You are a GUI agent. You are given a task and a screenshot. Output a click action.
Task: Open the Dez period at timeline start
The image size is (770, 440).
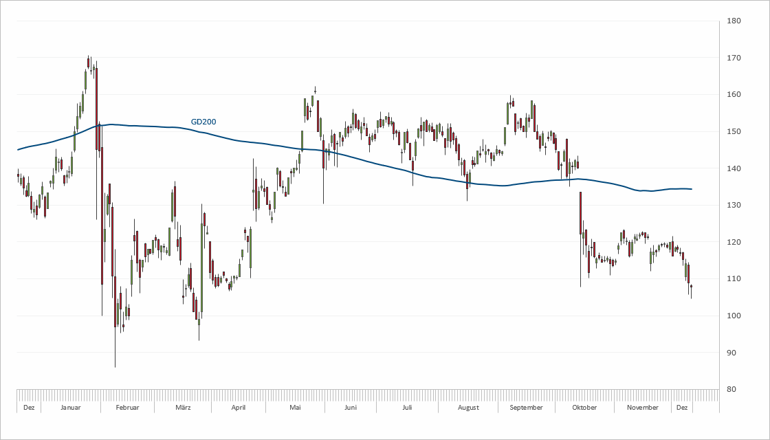29,407
